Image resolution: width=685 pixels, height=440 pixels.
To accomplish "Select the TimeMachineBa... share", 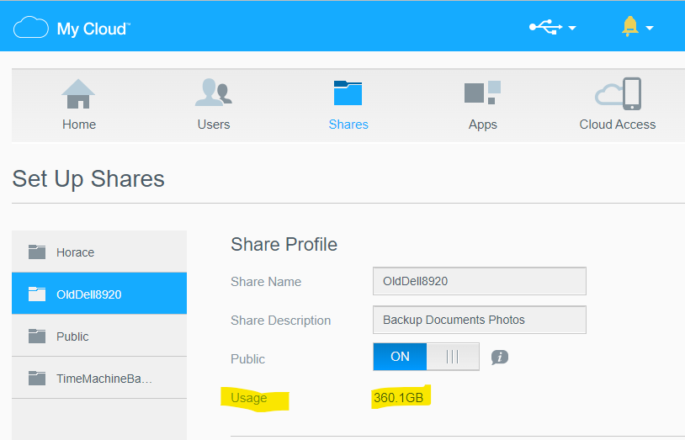I will pos(99,378).
